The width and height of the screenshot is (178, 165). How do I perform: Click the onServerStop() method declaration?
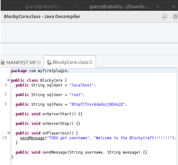click(48, 124)
